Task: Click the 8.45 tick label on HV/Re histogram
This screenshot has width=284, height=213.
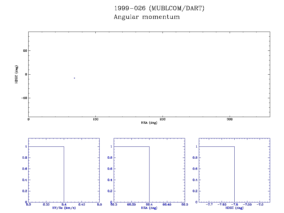Action: point(82,204)
